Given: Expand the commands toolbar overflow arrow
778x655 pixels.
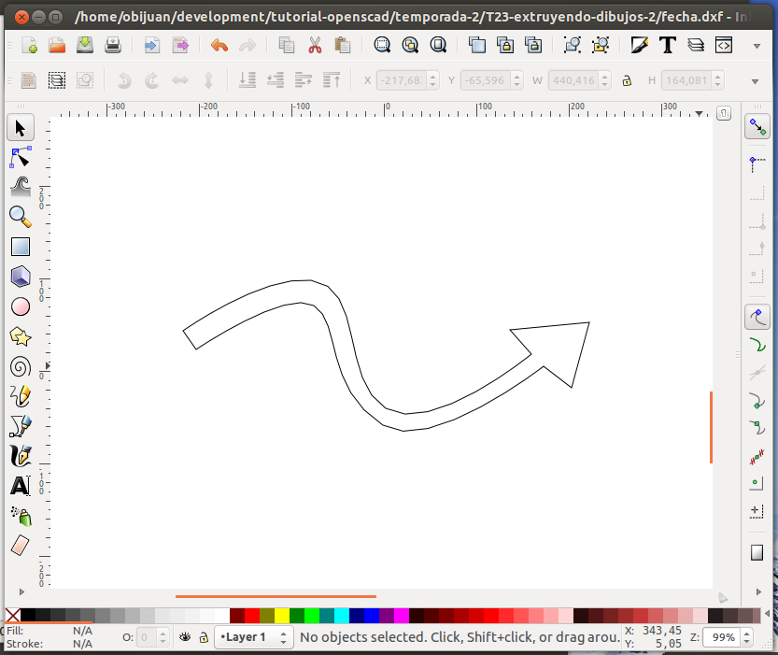Looking at the screenshot, I should coord(756,46).
